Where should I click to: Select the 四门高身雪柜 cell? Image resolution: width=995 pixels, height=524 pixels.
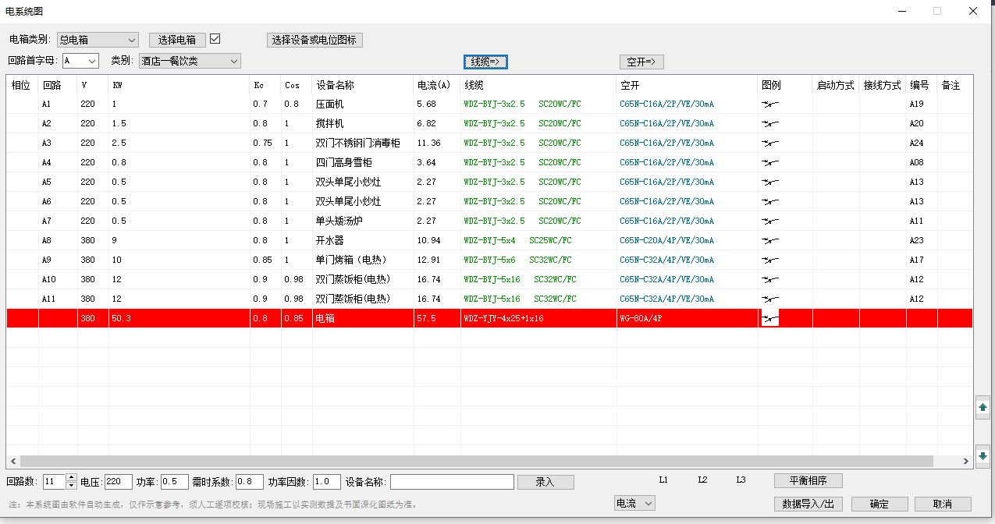363,162
